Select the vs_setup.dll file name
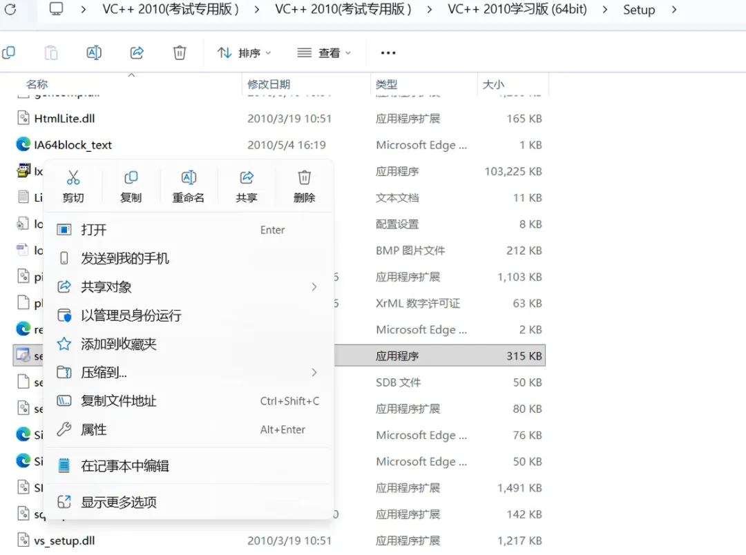Image resolution: width=746 pixels, height=555 pixels. pyautogui.click(x=64, y=541)
